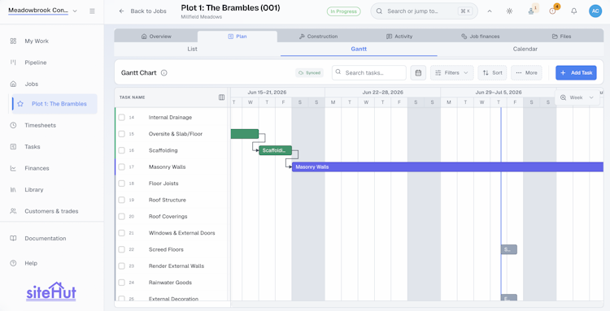Switch to Overview tab
This screenshot has height=311, width=610.
point(156,36)
